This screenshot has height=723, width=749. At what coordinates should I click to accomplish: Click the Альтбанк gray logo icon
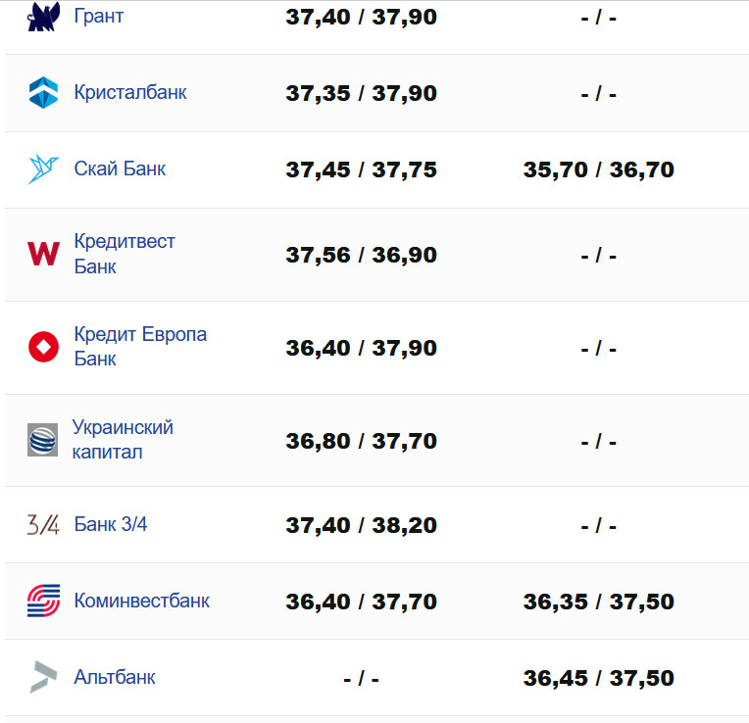(44, 677)
